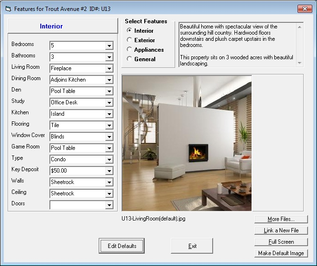The height and width of the screenshot is (266, 317).
Task: Click Link a New File button
Action: [x=281, y=230]
